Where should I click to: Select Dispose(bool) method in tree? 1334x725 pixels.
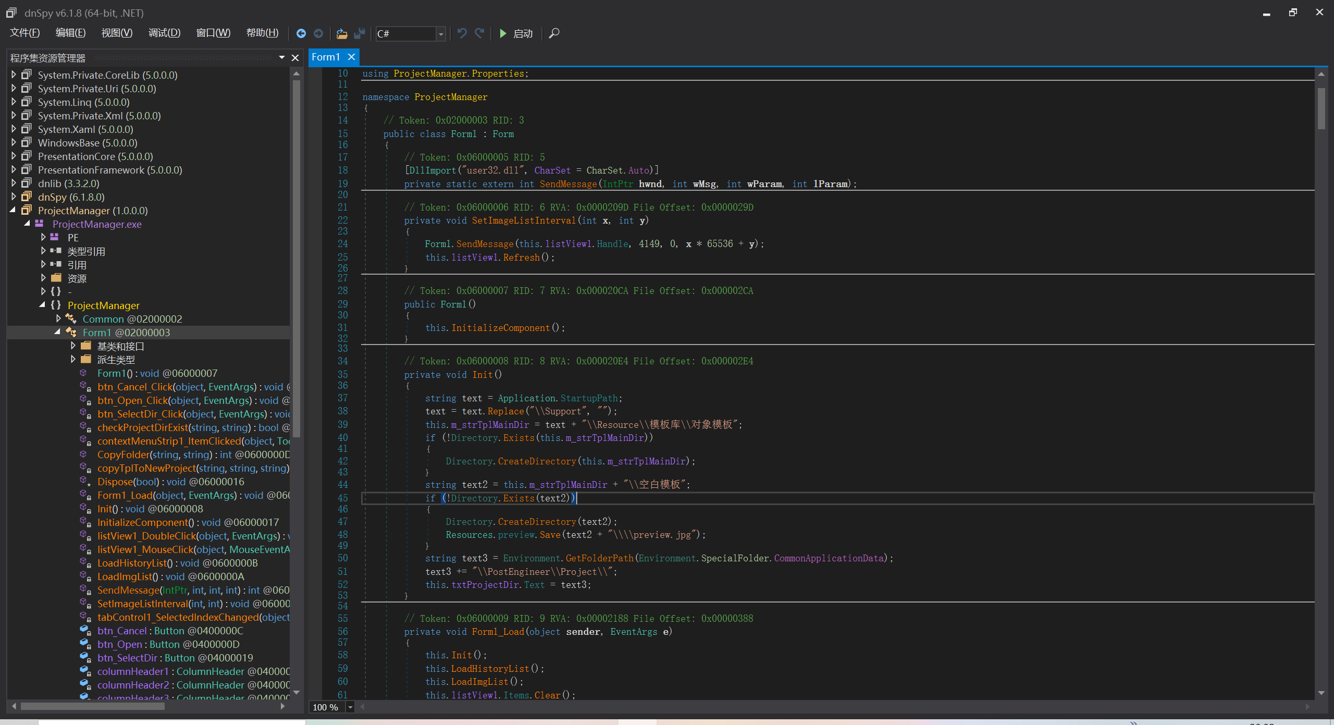(x=171, y=482)
